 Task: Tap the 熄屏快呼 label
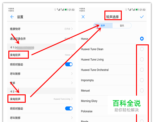point(15,29)
